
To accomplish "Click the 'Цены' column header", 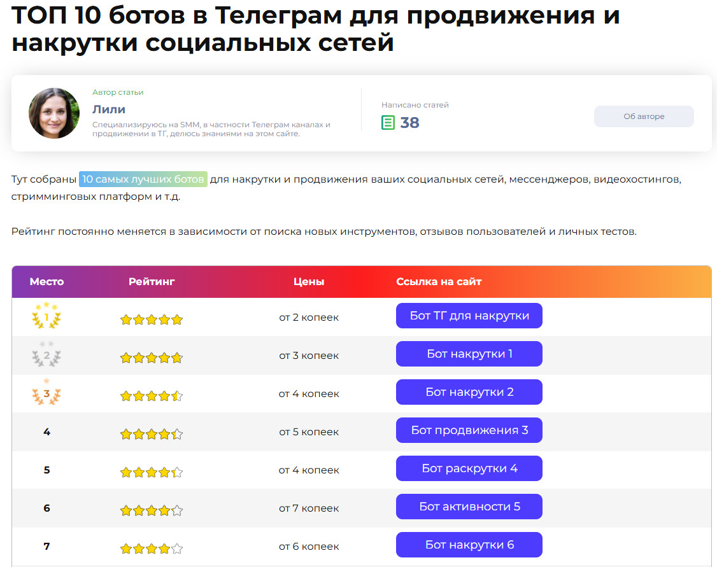I will coord(309,281).
